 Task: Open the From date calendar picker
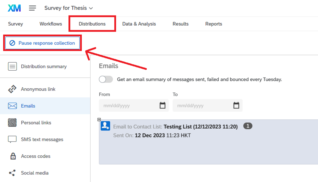tap(162, 105)
